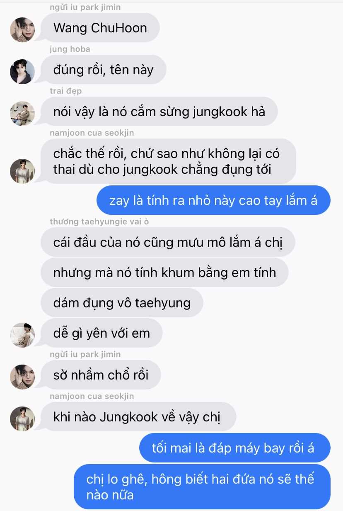
Task: Tap sender name "thương taehyungie vai ò"
Action: (99, 221)
